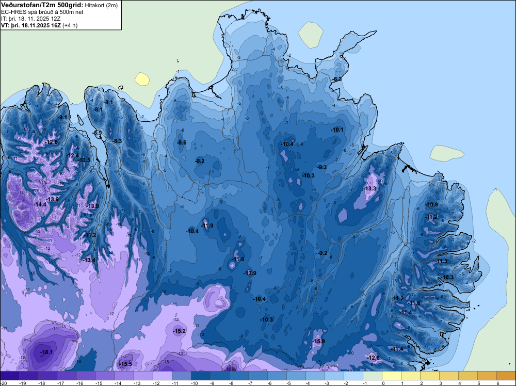The image size is (516, 386).
Task: Select legend swatch between -6 and -5
Action: coord(277,376)
